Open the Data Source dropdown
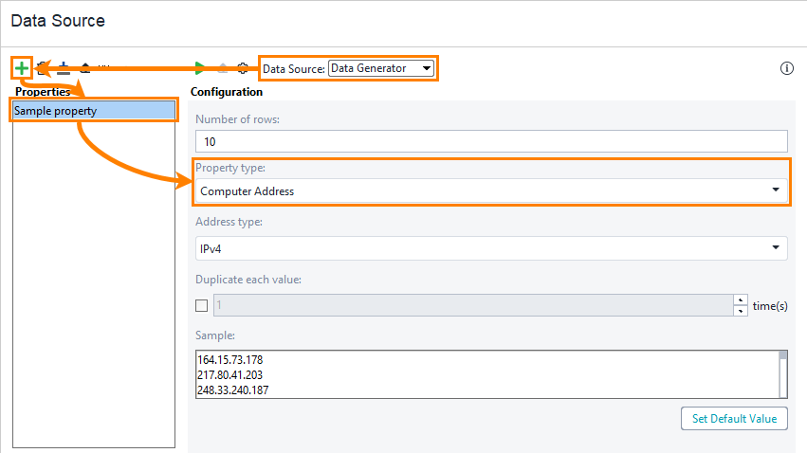Image resolution: width=807 pixels, height=453 pixels. [x=381, y=68]
